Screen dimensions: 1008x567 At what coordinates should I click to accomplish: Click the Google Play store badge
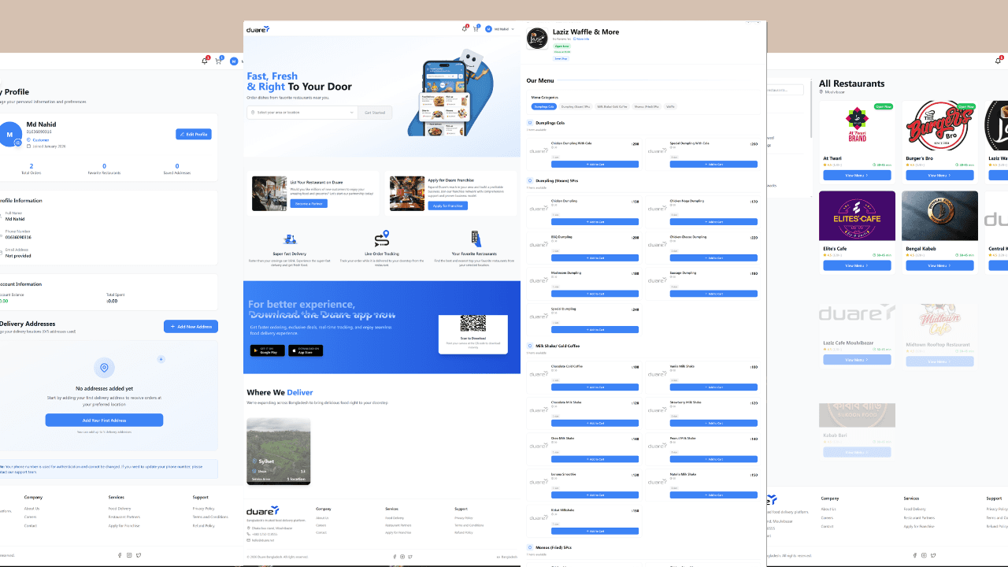(x=267, y=350)
